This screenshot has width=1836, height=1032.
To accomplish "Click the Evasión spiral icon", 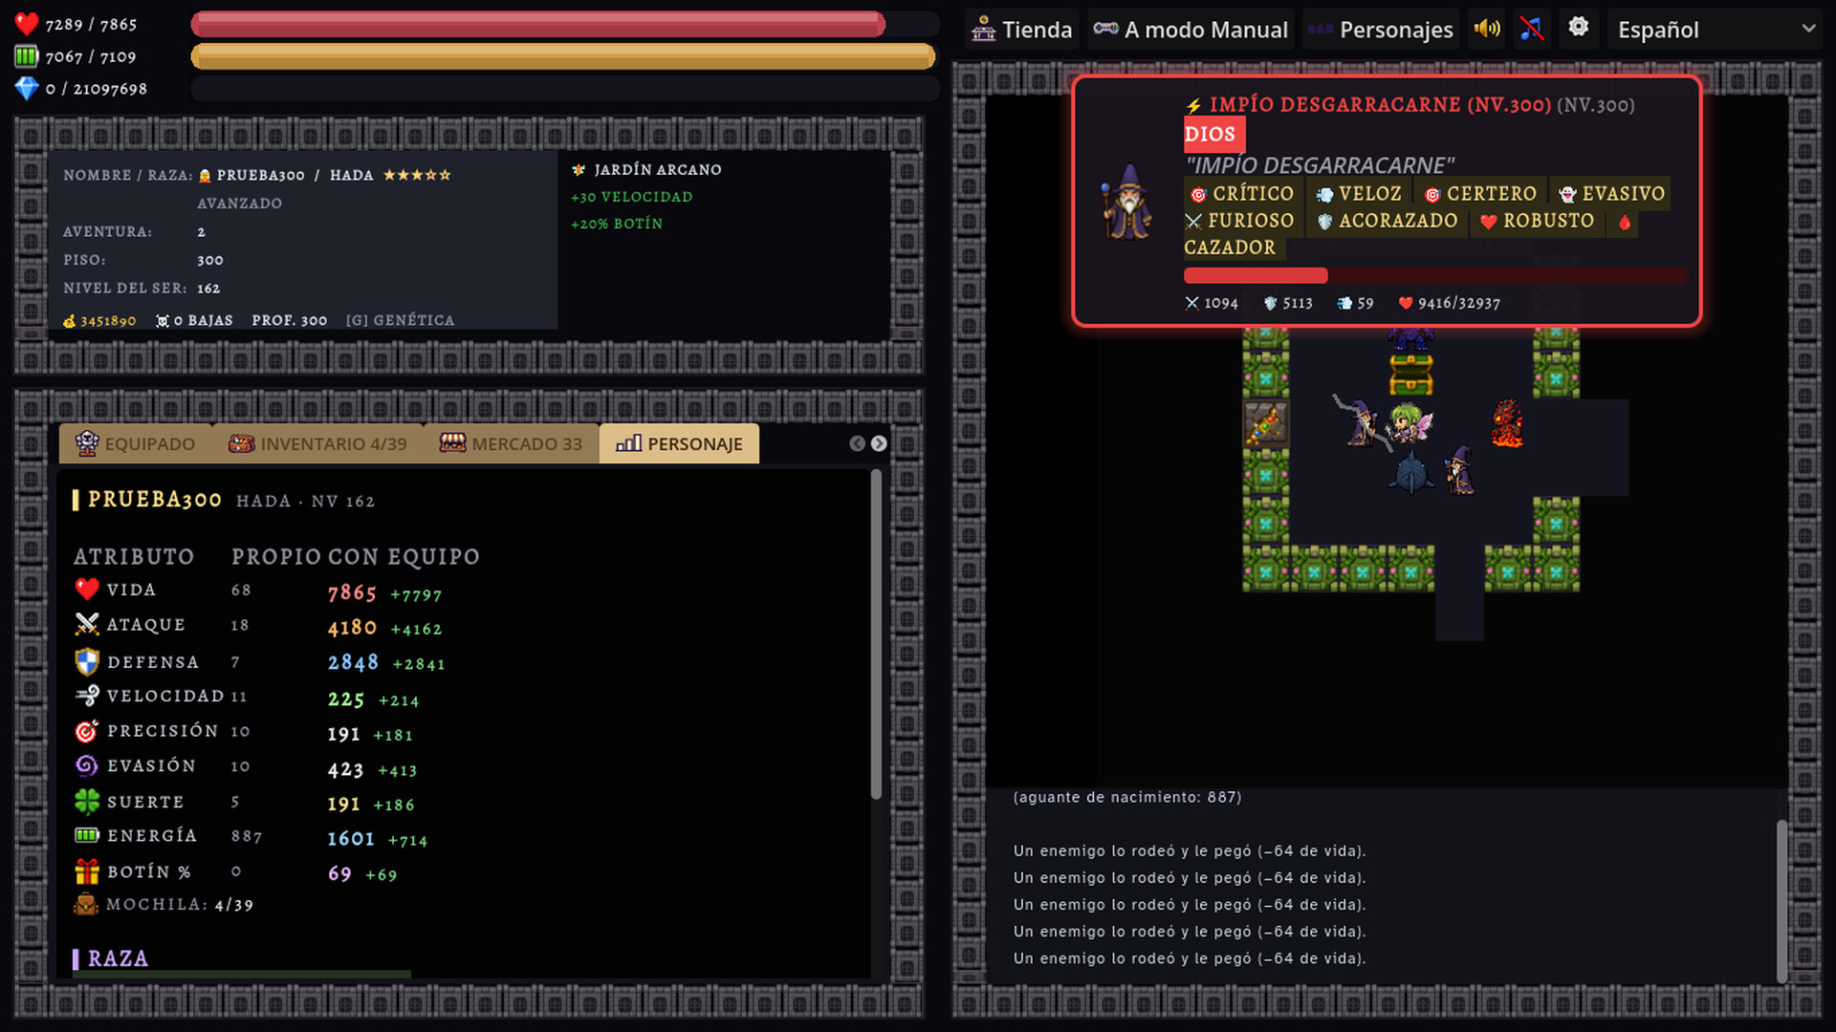I will [87, 765].
